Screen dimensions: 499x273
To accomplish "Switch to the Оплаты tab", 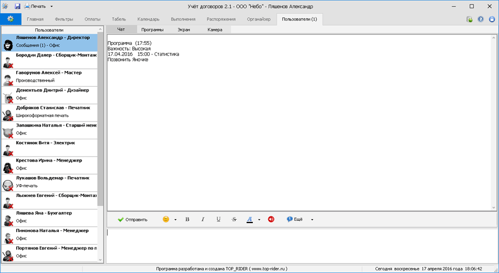I will coord(92,19).
